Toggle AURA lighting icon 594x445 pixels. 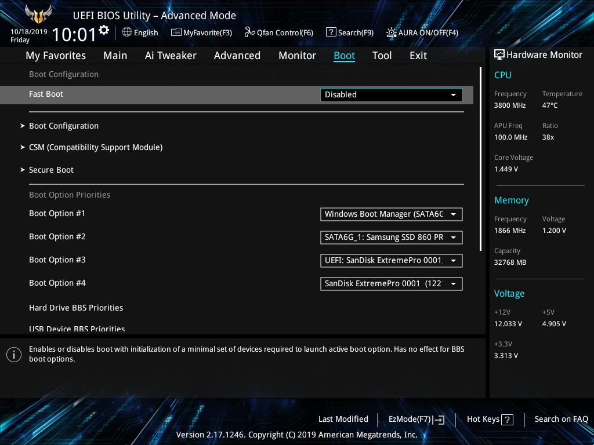click(392, 32)
